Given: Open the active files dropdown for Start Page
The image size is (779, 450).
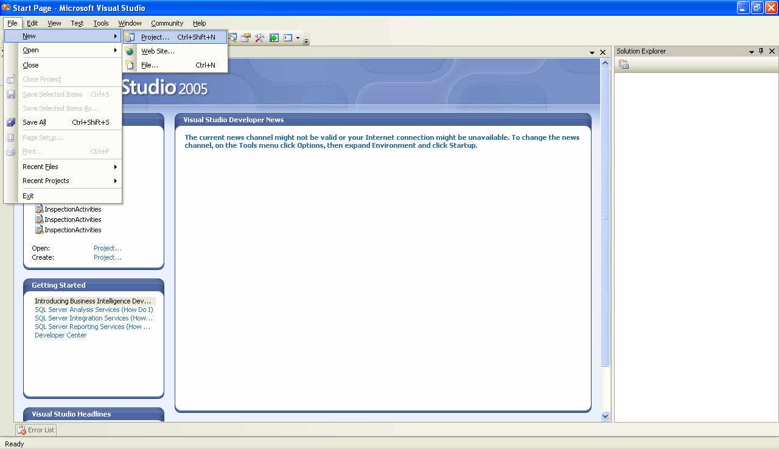Looking at the screenshot, I should point(592,53).
